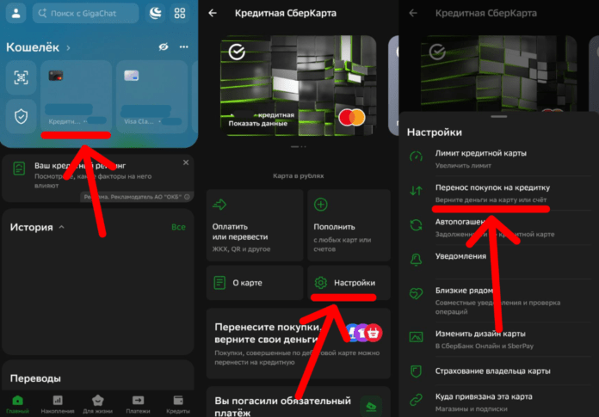Go back from right settings screen
Image resolution: width=599 pixels, height=417 pixels.
(413, 14)
